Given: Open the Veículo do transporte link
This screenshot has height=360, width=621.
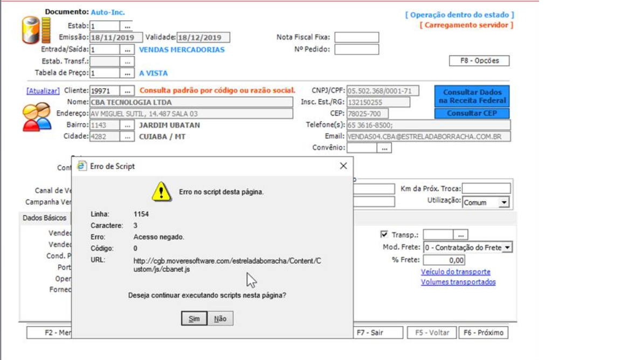Looking at the screenshot, I should (456, 272).
